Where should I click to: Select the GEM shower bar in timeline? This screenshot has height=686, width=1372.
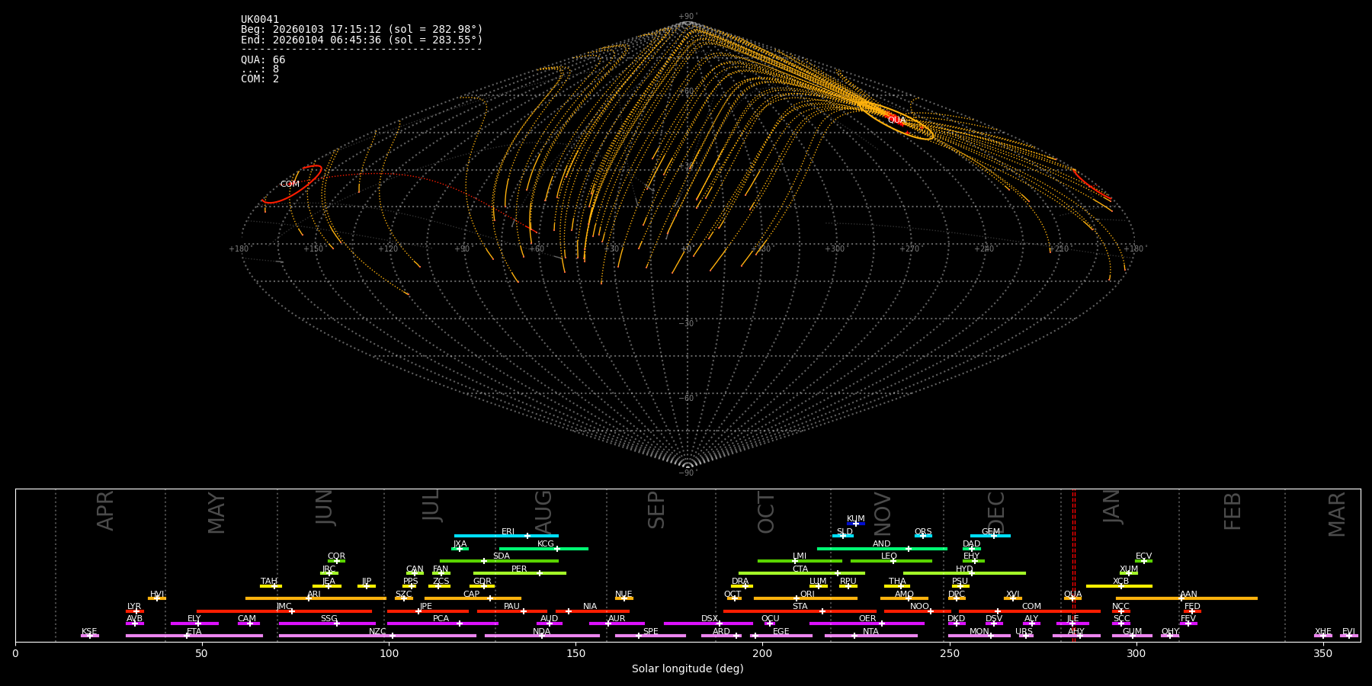990,536
